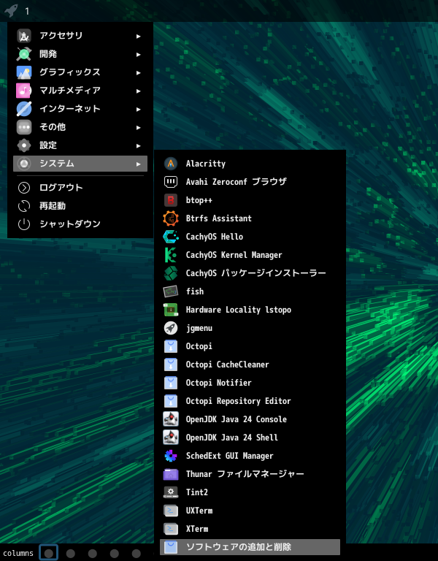Open the その他 menu category

[80, 127]
